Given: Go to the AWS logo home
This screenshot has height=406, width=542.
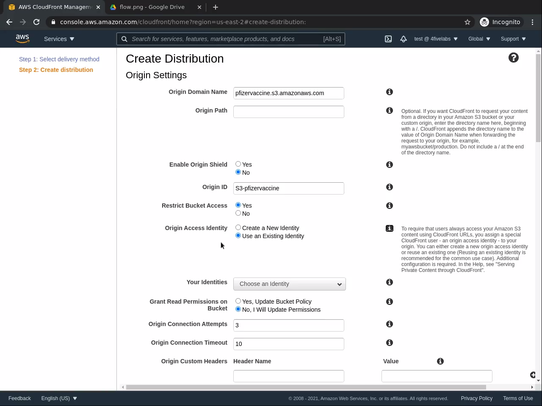Looking at the screenshot, I should click(x=22, y=39).
